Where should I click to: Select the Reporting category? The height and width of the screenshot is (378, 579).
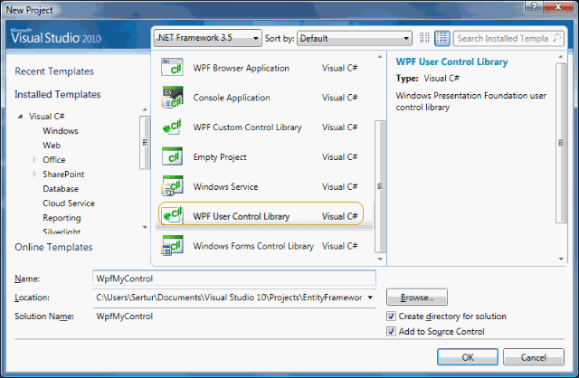click(62, 218)
